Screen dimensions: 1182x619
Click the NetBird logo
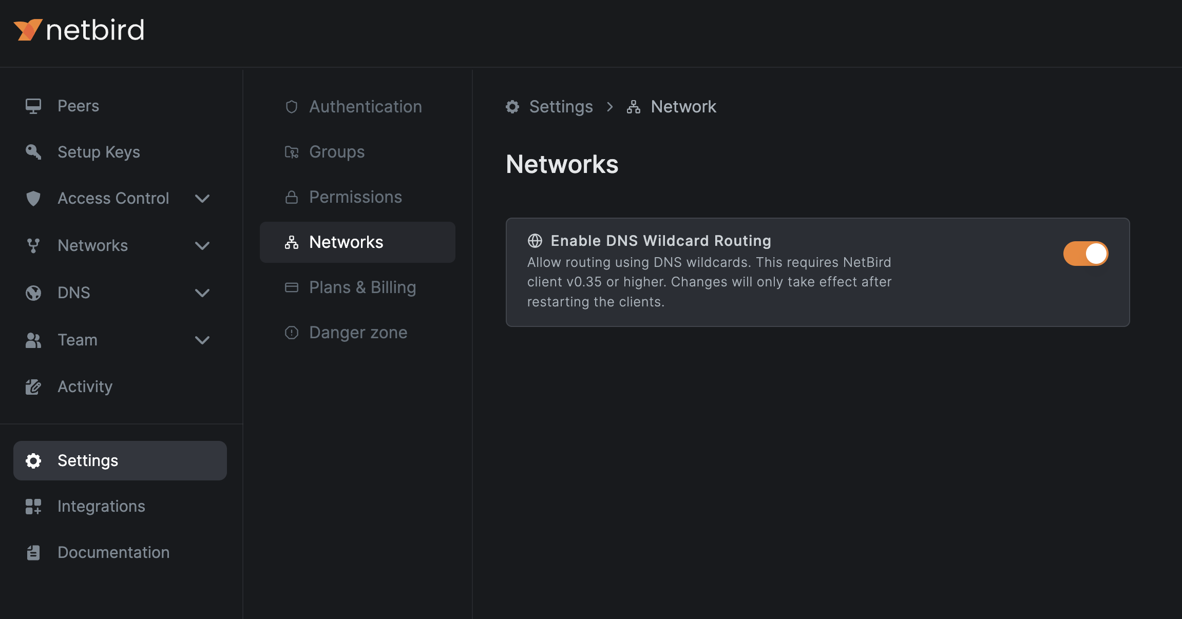coord(79,30)
